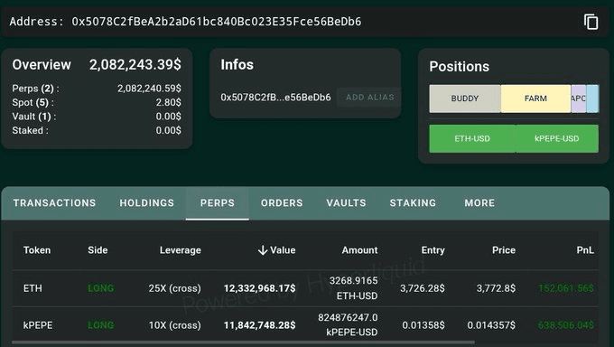Sort by Value using the down arrow

point(263,250)
